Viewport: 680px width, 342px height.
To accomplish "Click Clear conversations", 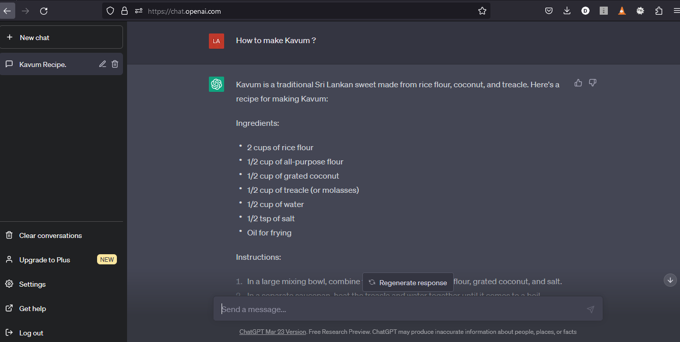I will coord(61,235).
